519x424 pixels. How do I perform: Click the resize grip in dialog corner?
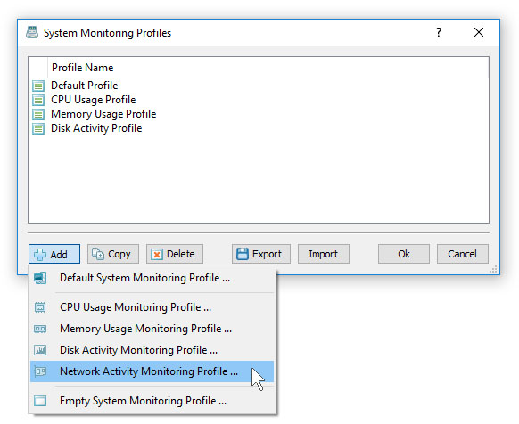coord(493,269)
